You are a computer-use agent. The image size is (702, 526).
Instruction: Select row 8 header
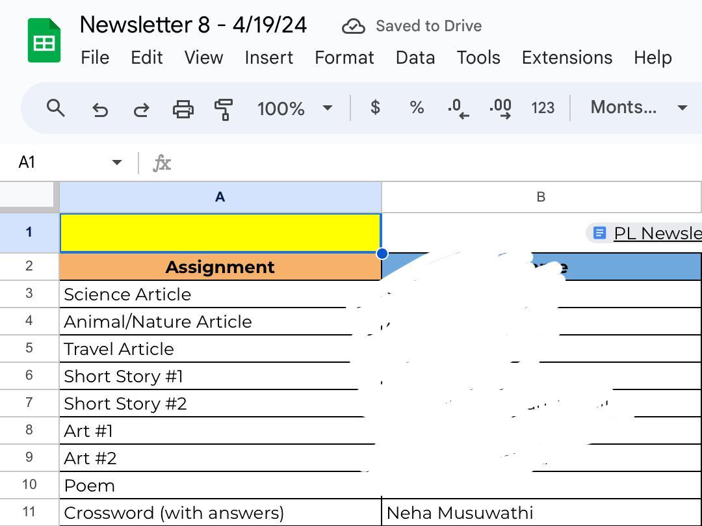(x=29, y=430)
